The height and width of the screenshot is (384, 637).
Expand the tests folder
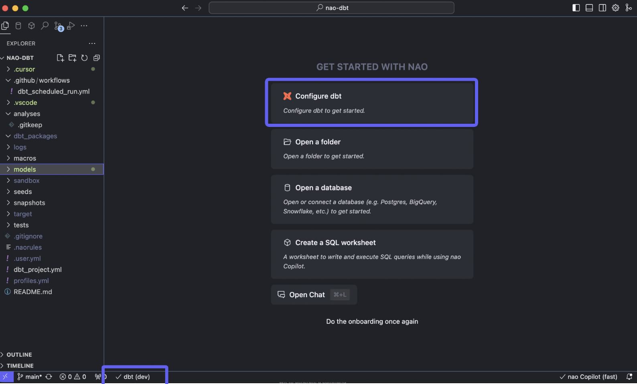(52, 225)
